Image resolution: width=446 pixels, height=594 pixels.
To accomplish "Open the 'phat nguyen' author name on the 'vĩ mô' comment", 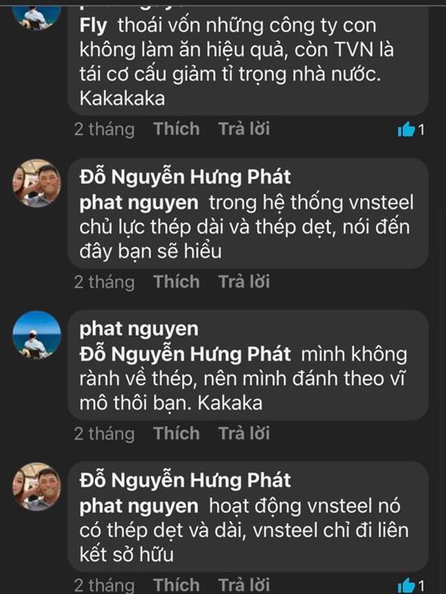I will coord(139,329).
